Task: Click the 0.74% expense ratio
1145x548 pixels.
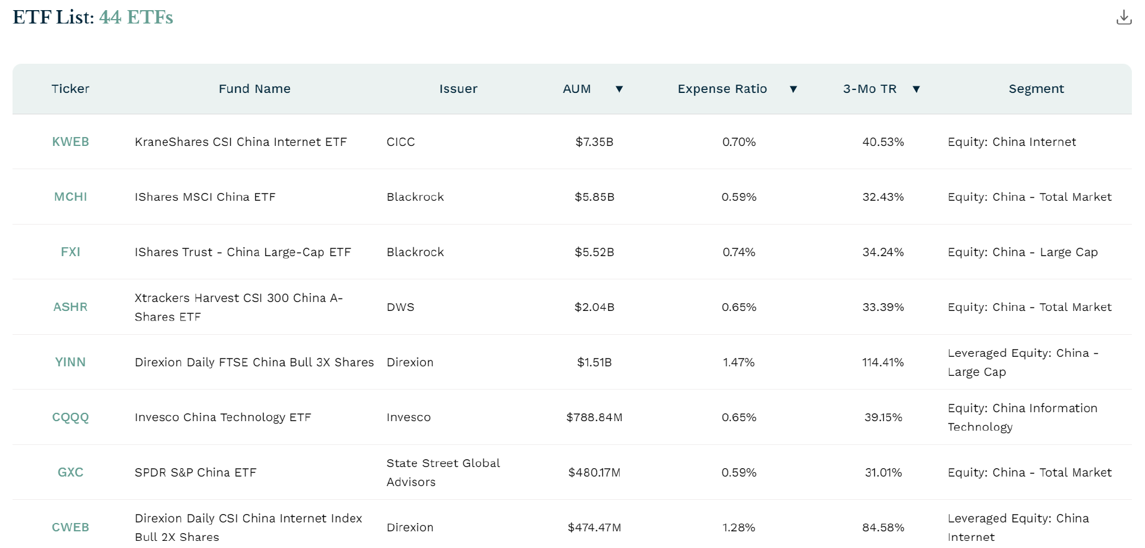Action: click(739, 252)
